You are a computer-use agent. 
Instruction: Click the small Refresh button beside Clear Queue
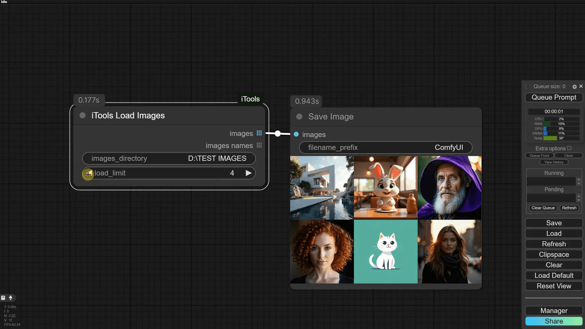(569, 208)
